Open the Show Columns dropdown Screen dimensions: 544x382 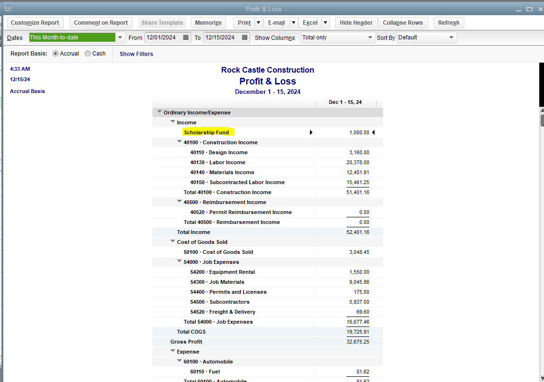tap(370, 37)
